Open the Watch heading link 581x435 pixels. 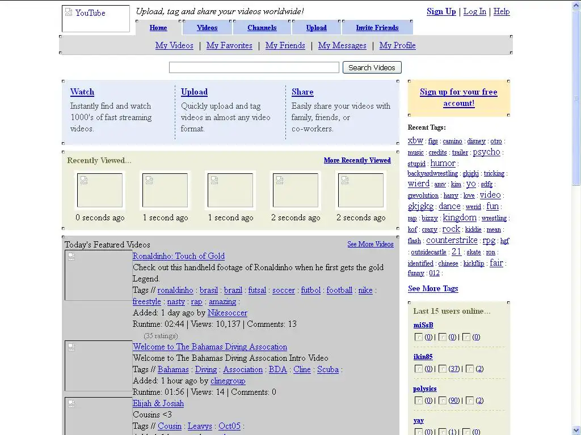(82, 92)
